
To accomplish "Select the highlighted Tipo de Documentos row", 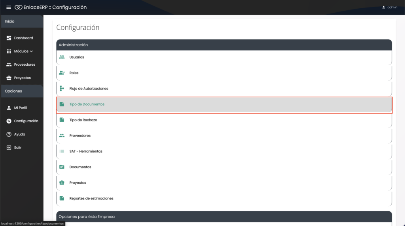I will (x=224, y=104).
